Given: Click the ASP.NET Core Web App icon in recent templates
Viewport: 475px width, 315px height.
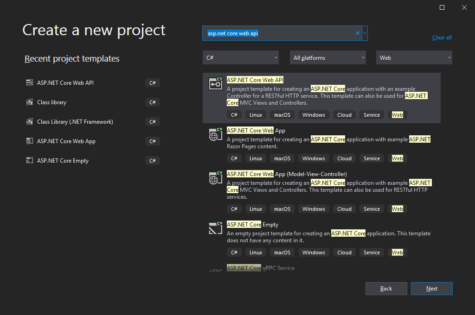Looking at the screenshot, I should [x=29, y=141].
